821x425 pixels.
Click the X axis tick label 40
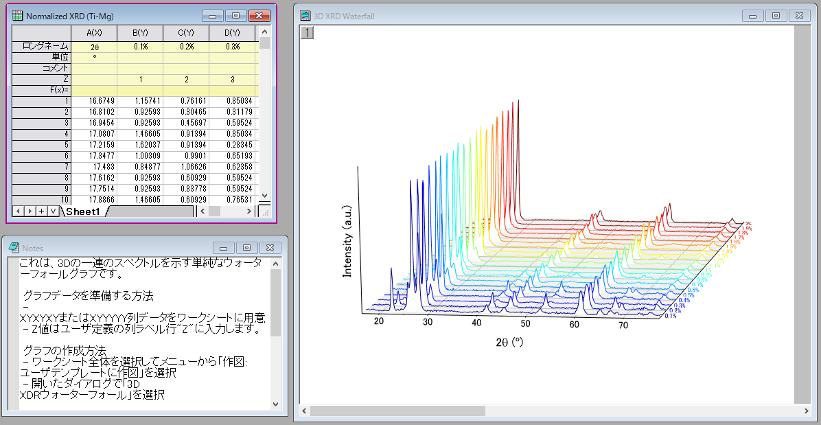pos(476,323)
